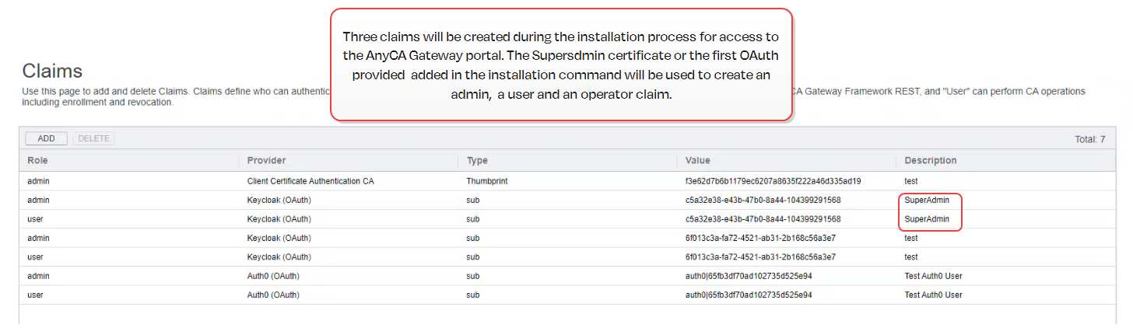This screenshot has height=328, width=1133.
Task: Click the Provider column header
Action: coord(266,160)
